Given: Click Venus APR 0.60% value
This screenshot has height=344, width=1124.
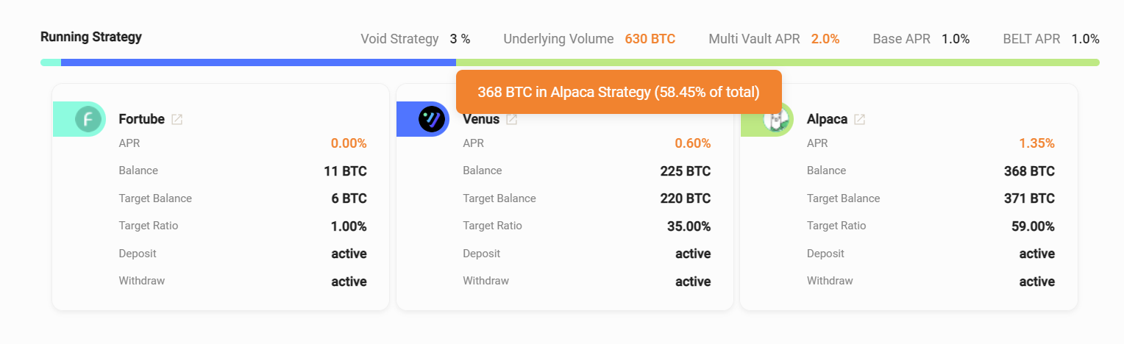Looking at the screenshot, I should point(692,143).
